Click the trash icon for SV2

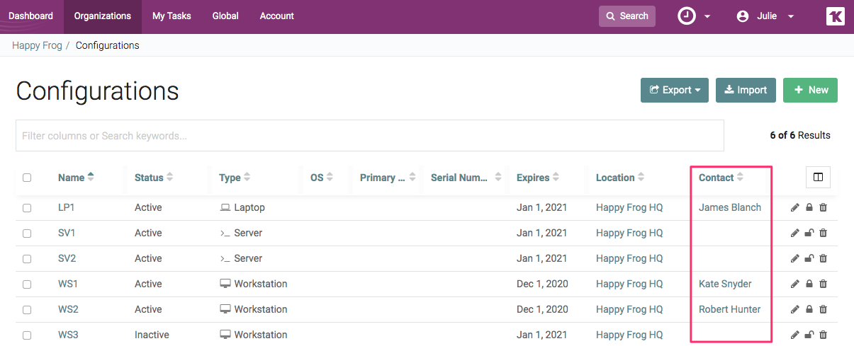tap(823, 258)
